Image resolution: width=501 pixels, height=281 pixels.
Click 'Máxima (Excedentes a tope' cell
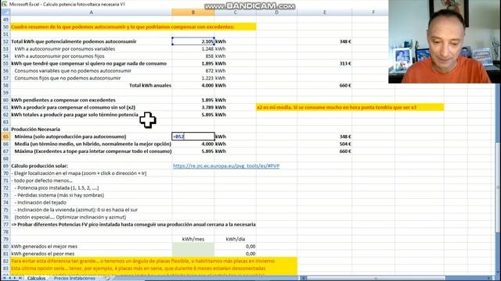91,151
